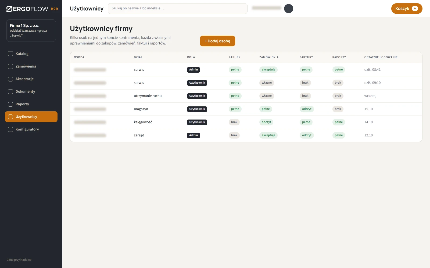
Task: Open the Koszyk cart button
Action: (x=407, y=9)
